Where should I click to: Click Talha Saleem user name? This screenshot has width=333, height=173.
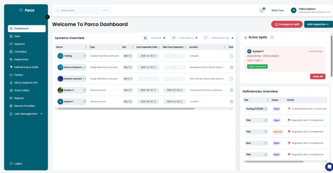pos(307,9)
